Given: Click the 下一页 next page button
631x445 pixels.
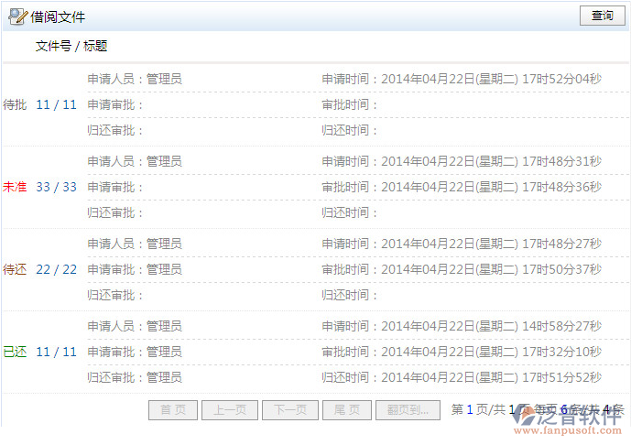Looking at the screenshot, I should click(x=290, y=410).
